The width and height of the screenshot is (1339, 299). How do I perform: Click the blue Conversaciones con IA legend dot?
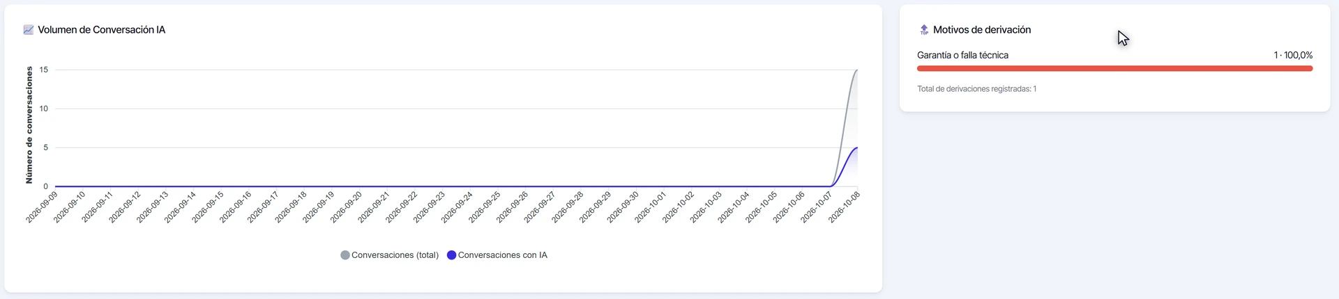451,255
